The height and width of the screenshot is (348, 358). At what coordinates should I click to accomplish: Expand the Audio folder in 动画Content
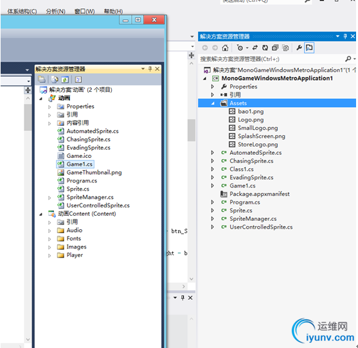[49, 231]
